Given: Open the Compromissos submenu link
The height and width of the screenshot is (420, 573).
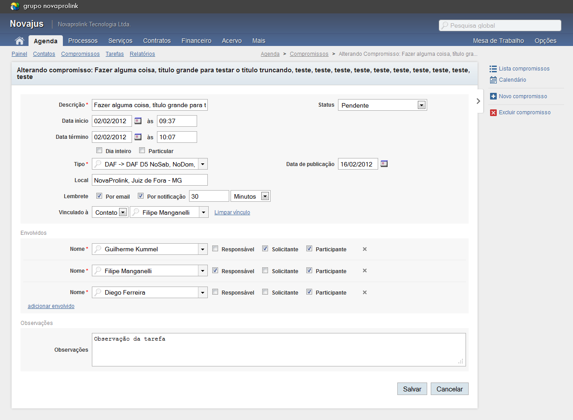Looking at the screenshot, I should click(80, 54).
